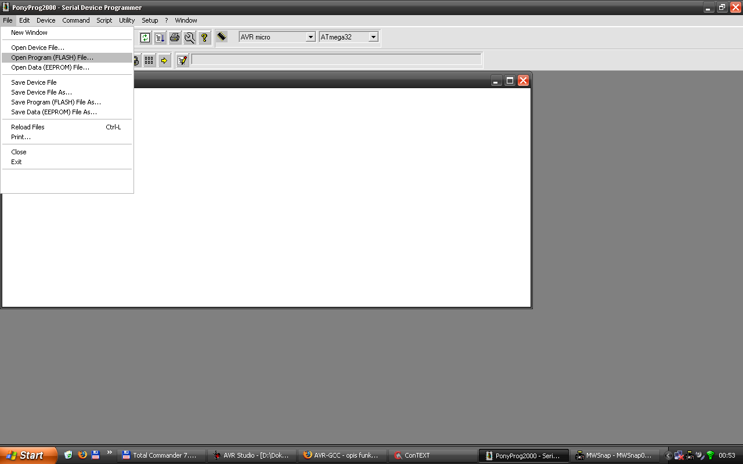Viewport: 743px width, 464px height.
Task: Click the chip icon beside AVR micro
Action: click(222, 37)
